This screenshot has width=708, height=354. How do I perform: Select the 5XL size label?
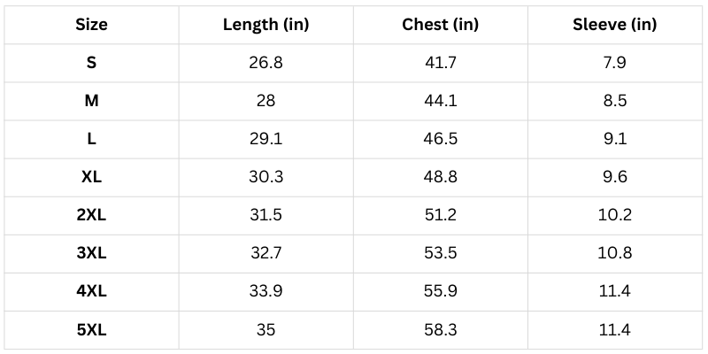point(92,330)
